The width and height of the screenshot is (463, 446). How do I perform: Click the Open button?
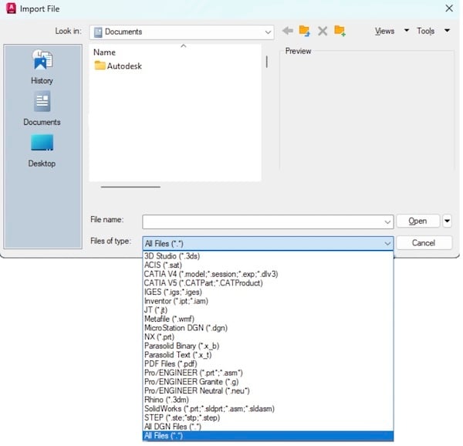point(417,221)
